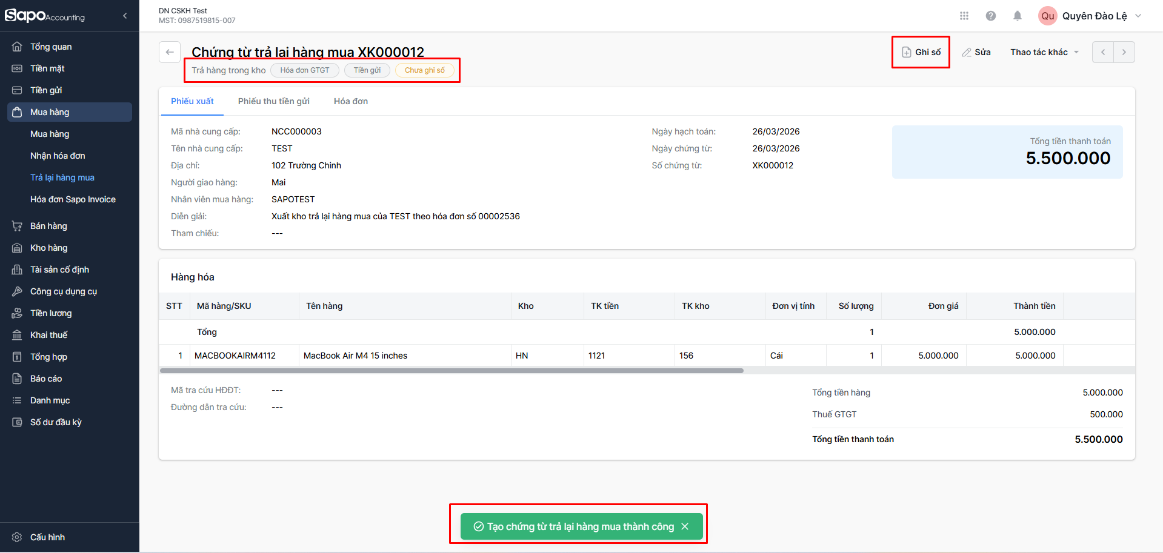
Task: Open the apps grid launcher icon
Action: tap(964, 16)
